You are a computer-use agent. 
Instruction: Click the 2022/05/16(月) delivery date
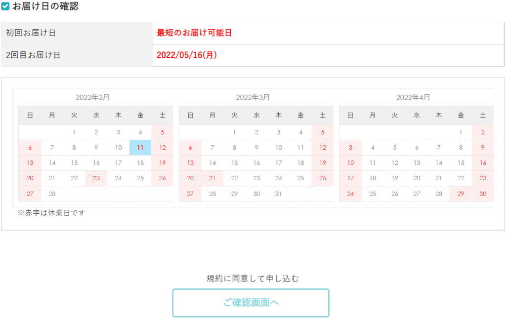187,55
